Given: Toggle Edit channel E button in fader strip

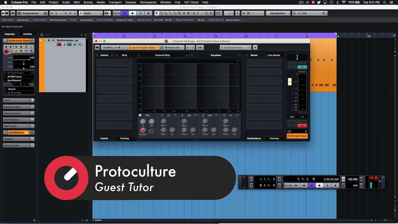Looking at the screenshot, I should point(302,67).
